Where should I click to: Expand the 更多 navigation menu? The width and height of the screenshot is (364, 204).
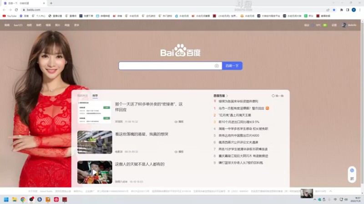click(x=76, y=25)
